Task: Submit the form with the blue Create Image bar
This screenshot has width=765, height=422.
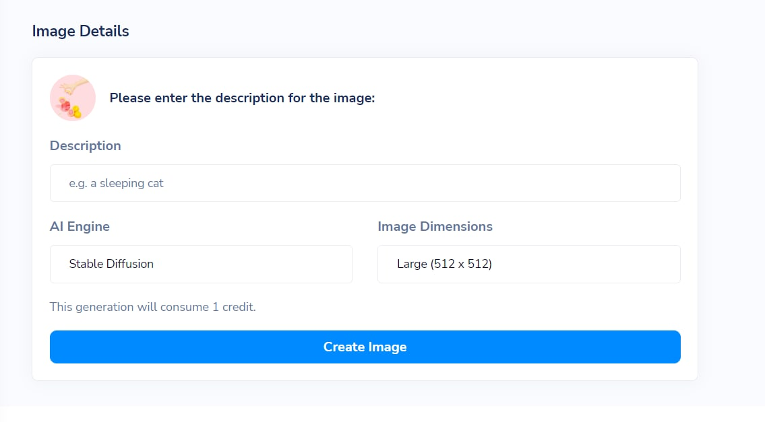Action: click(365, 347)
